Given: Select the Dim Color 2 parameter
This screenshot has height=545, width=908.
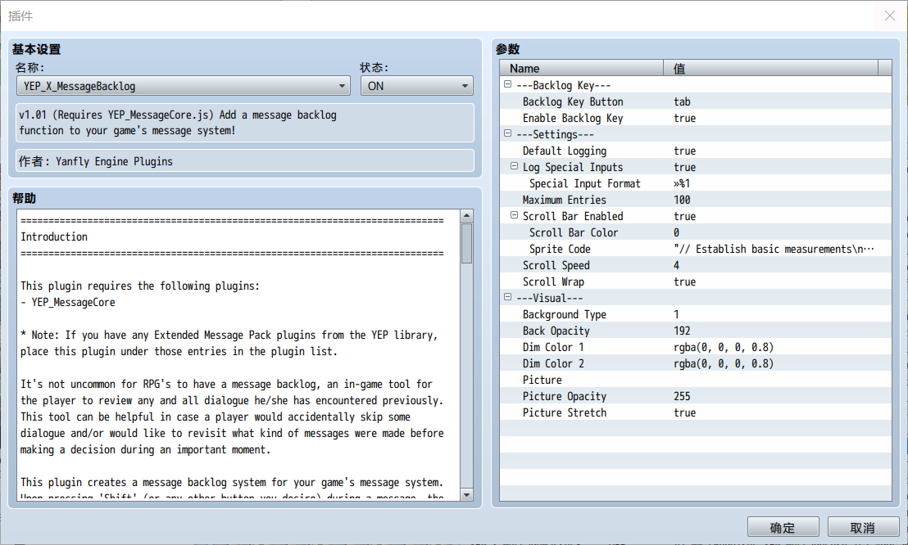Looking at the screenshot, I should [696, 363].
